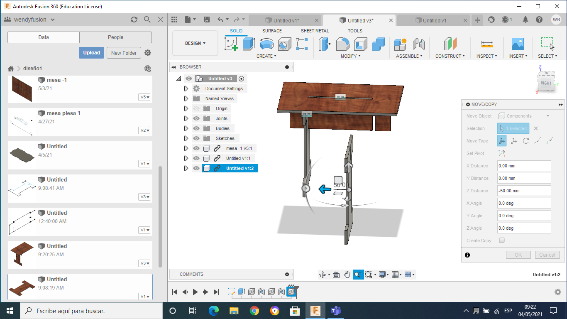Toggle visibility of Origin folder

(x=197, y=108)
